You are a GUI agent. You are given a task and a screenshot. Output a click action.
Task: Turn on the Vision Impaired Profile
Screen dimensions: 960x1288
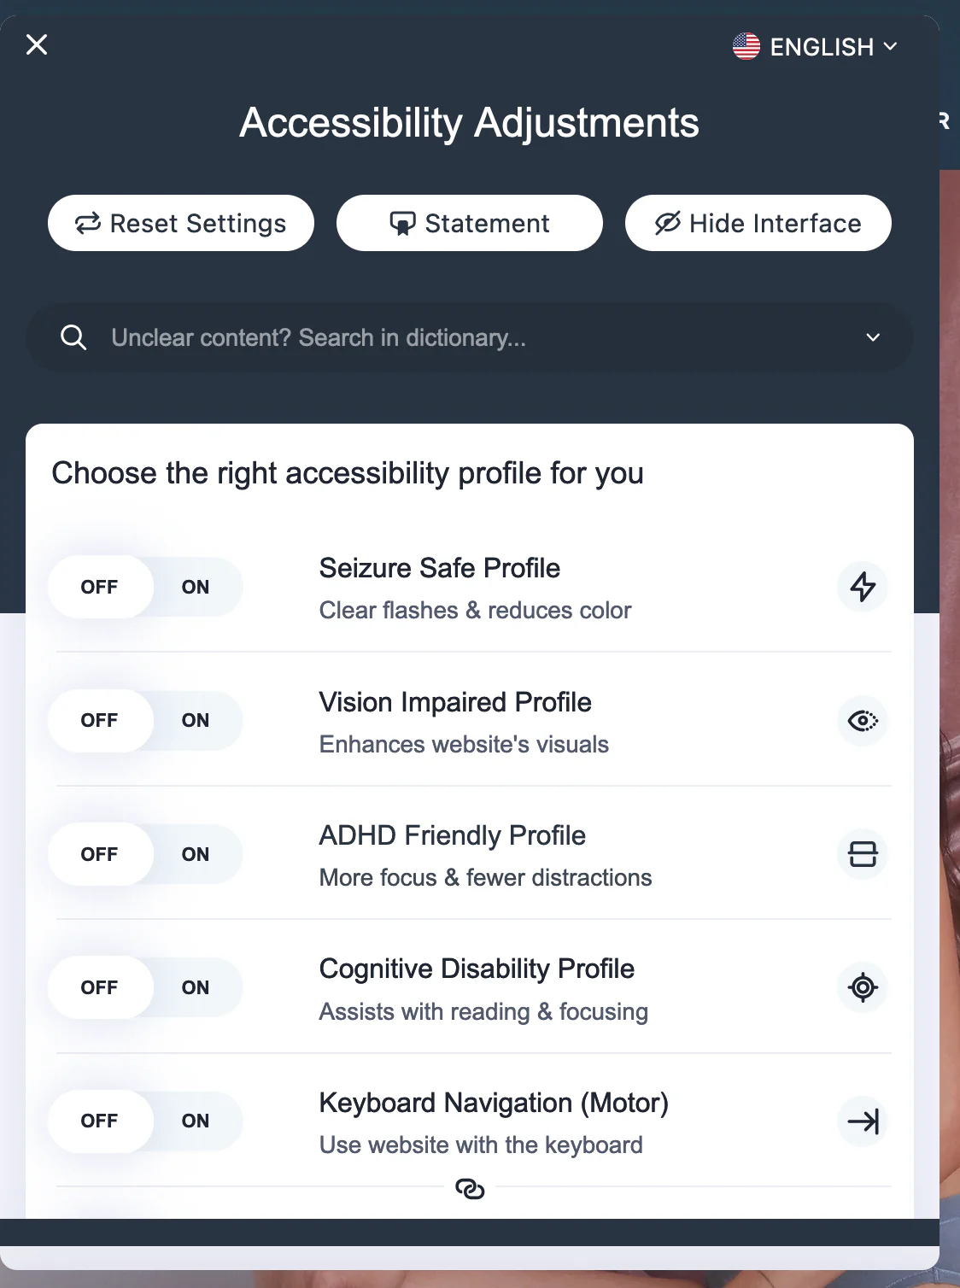pyautogui.click(x=195, y=720)
